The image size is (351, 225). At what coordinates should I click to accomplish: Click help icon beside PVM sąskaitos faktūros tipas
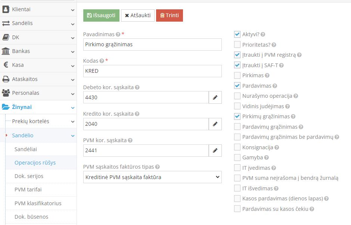tap(157, 167)
